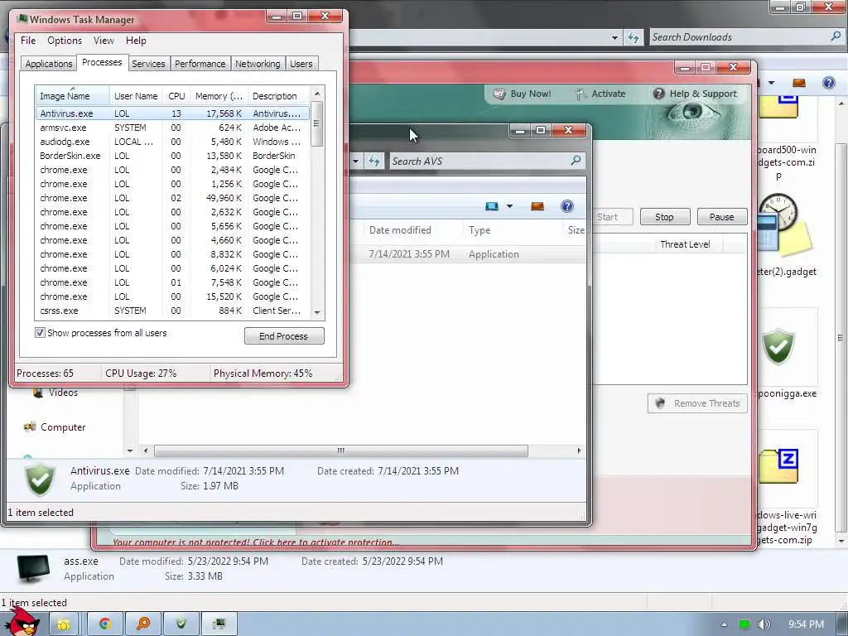This screenshot has height=636, width=848.
Task: Click the change view icon in AVS window
Action: pos(492,206)
